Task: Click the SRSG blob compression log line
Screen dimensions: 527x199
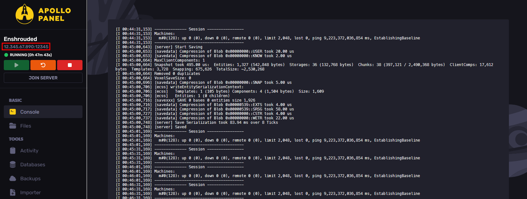Action: pos(205,109)
